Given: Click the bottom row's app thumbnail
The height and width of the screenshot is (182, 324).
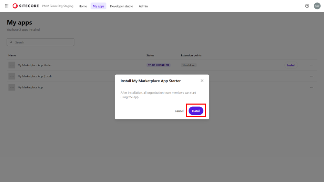Looking at the screenshot, I should point(12,87).
